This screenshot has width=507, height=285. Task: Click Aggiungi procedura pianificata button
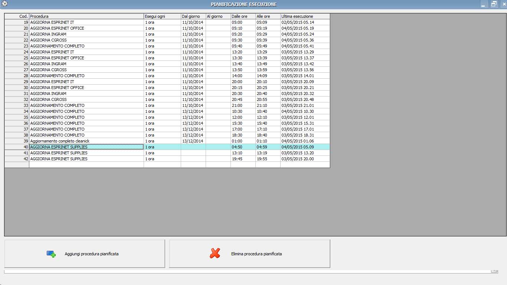[85, 254]
